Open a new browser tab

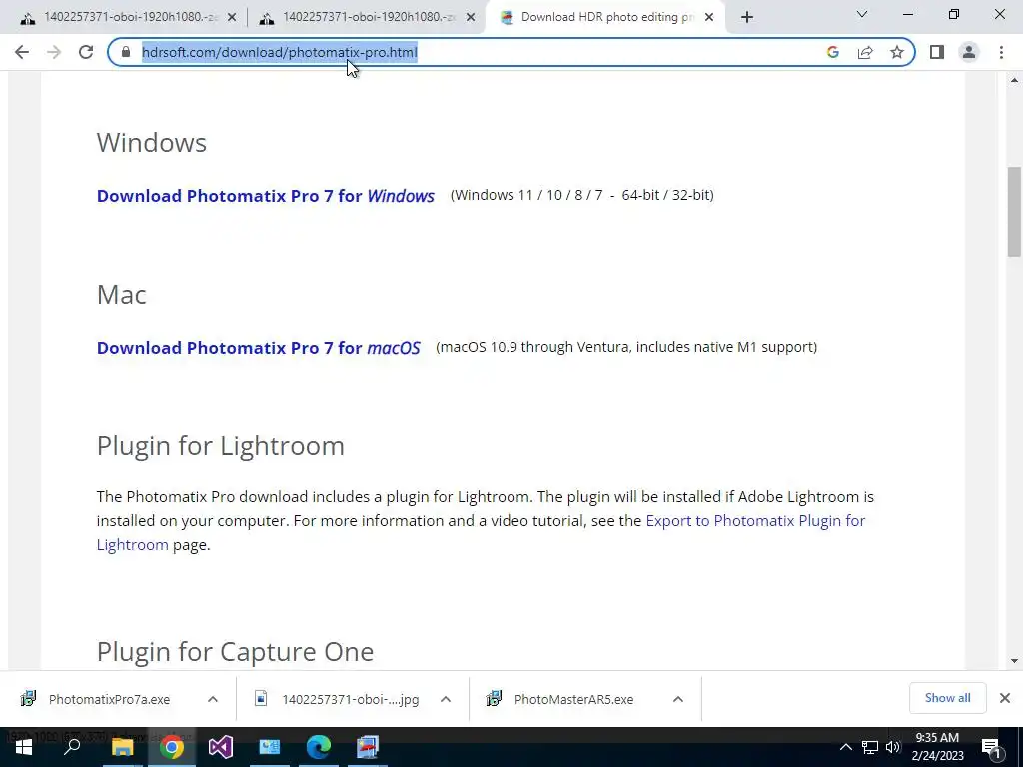pyautogui.click(x=747, y=18)
